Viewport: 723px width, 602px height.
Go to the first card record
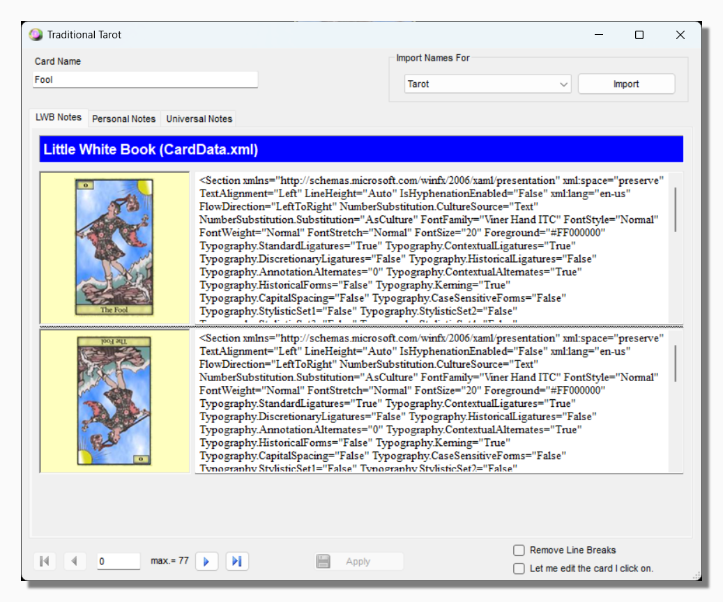pyautogui.click(x=45, y=561)
